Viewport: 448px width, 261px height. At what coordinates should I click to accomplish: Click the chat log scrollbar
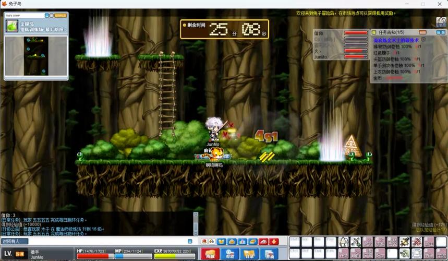click(196, 223)
